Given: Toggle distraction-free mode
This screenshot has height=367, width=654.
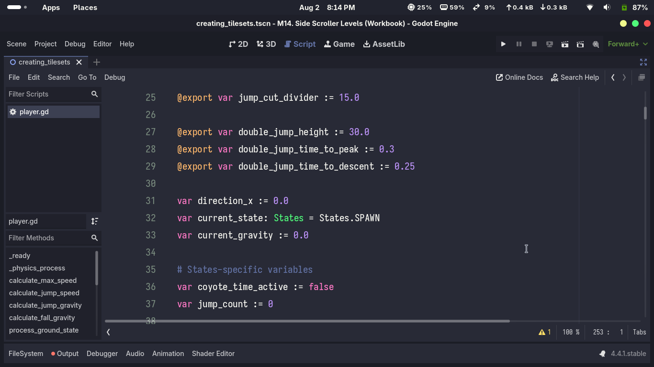Looking at the screenshot, I should click(643, 62).
